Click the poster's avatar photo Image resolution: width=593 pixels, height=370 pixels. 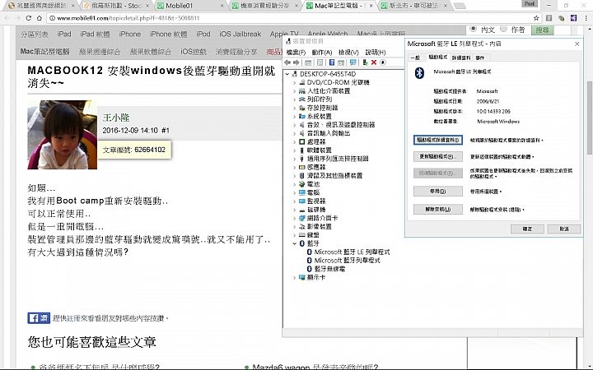click(x=63, y=134)
